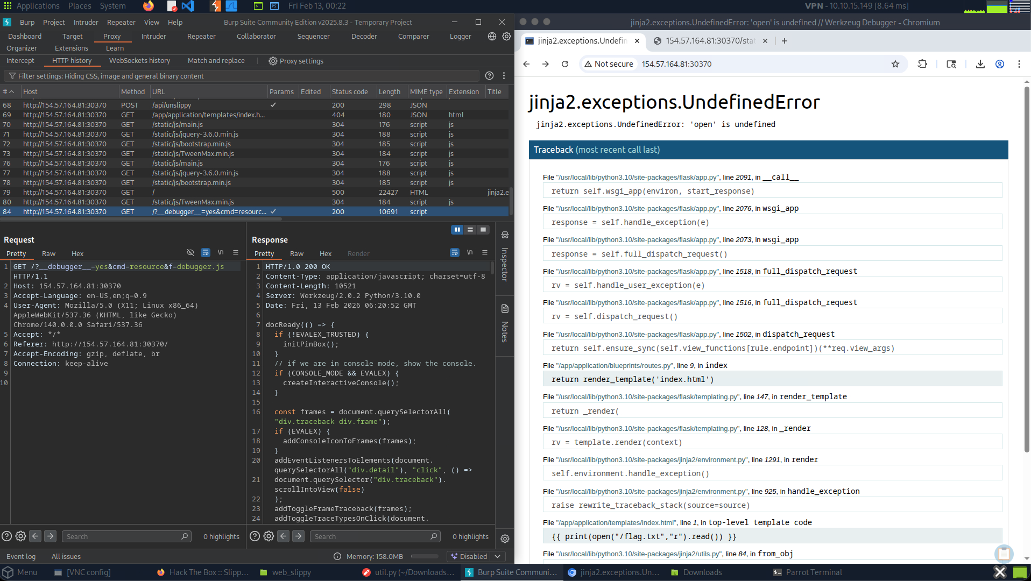Open the WebSockets history tab

139,61
